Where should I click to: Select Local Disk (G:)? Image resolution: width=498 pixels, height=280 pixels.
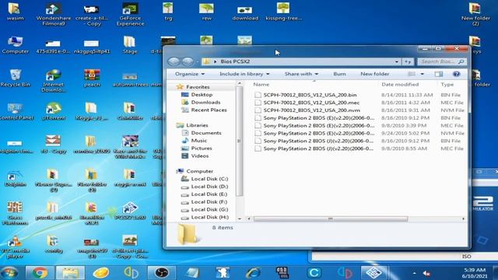point(209,209)
